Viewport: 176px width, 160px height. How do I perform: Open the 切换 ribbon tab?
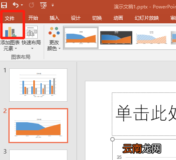[x=97, y=18]
